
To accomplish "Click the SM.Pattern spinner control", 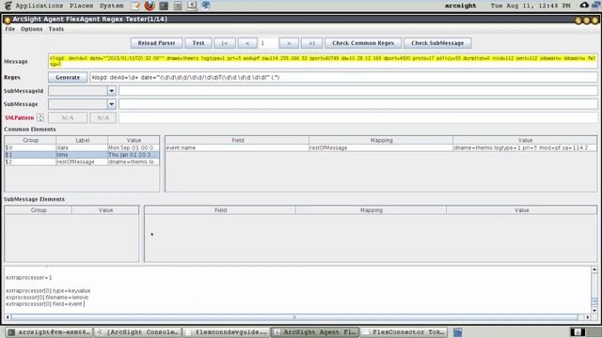I will 40,117.
